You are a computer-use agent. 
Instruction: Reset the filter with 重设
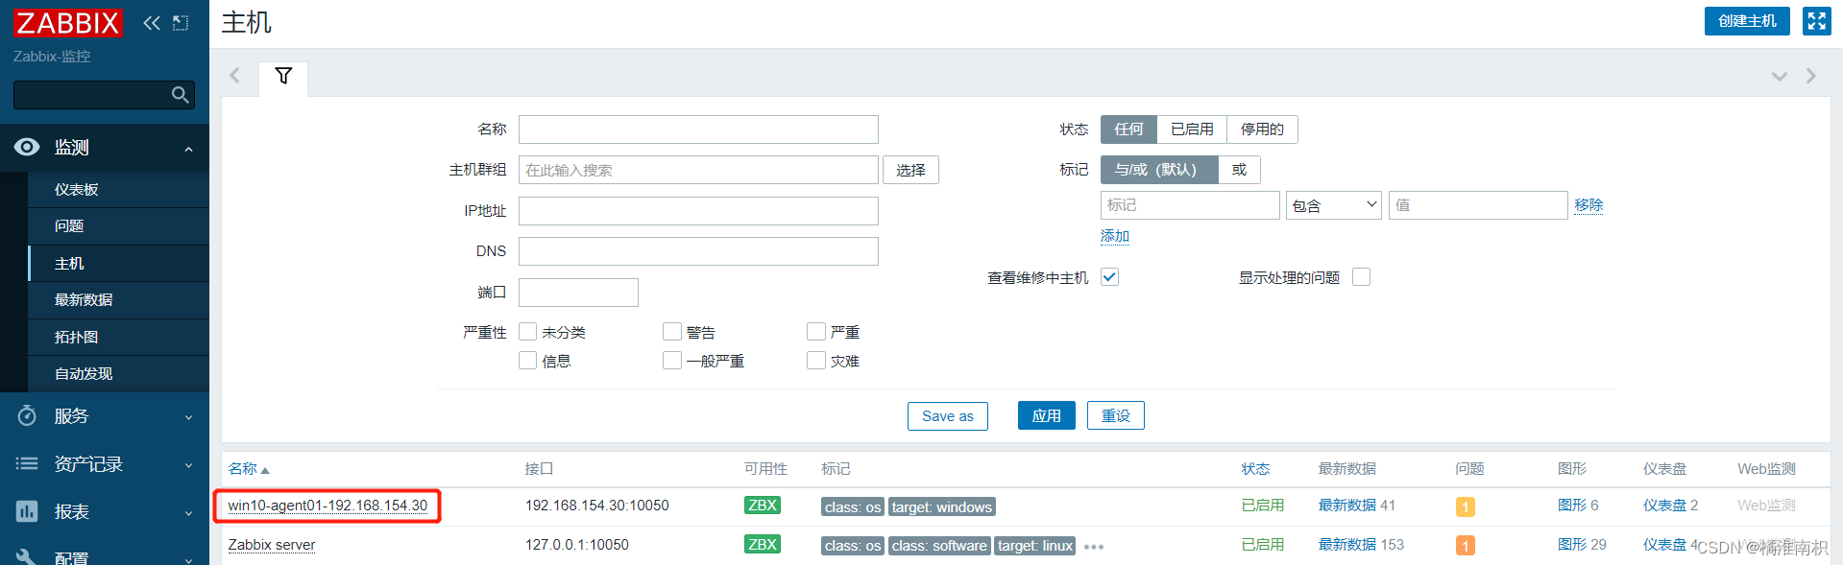tap(1115, 416)
